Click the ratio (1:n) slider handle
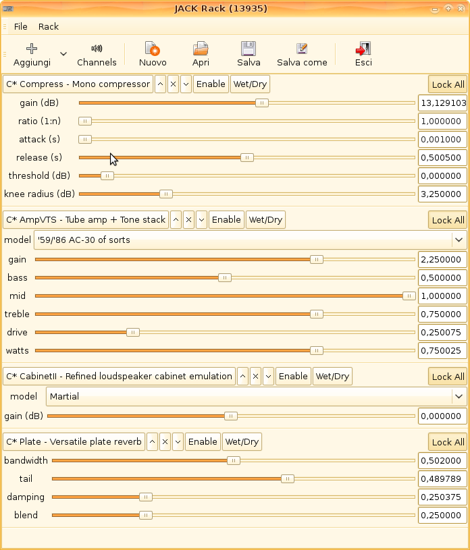This screenshot has height=550, width=470. point(85,121)
